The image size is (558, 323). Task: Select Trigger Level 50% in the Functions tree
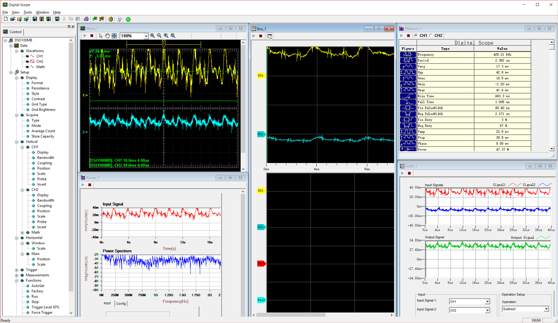45,307
